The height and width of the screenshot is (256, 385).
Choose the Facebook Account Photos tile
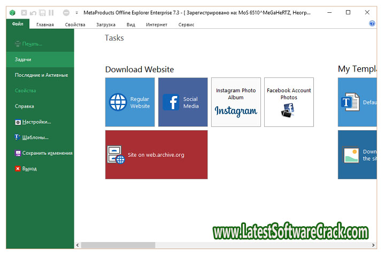(x=289, y=102)
